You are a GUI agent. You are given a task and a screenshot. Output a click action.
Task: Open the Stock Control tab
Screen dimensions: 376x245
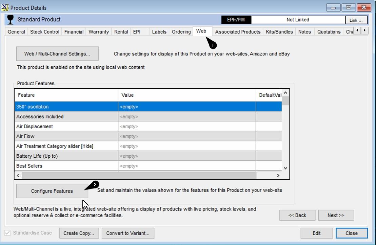point(44,31)
